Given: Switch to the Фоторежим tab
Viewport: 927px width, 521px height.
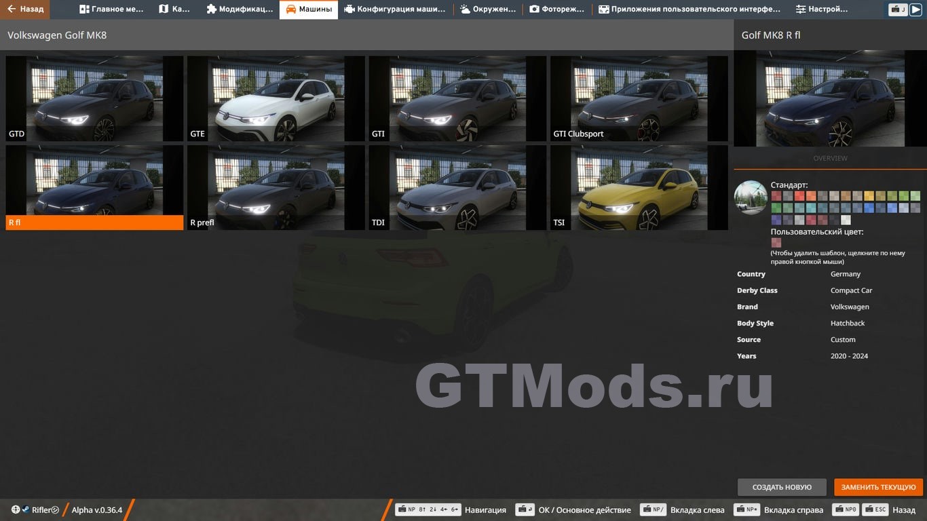Looking at the screenshot, I should 556,9.
